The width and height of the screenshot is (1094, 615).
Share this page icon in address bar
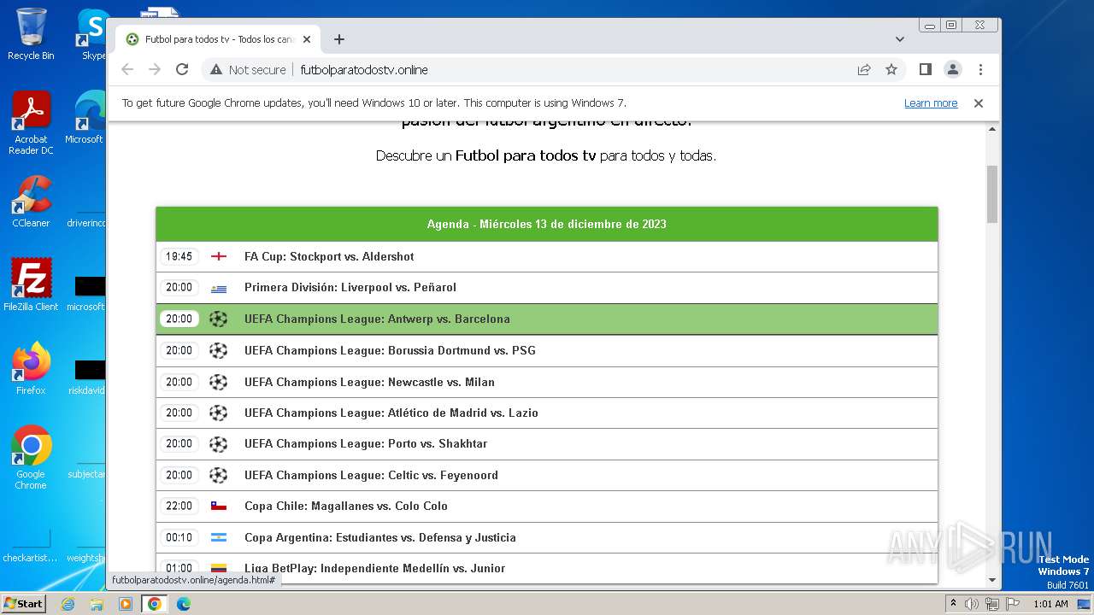click(x=864, y=69)
